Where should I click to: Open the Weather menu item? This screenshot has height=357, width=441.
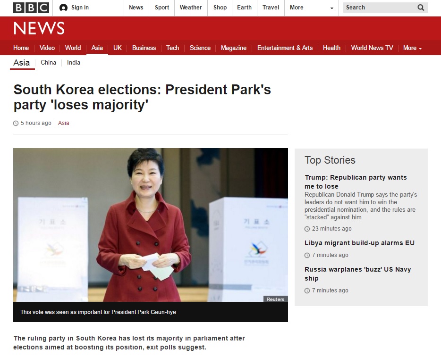pyautogui.click(x=191, y=8)
